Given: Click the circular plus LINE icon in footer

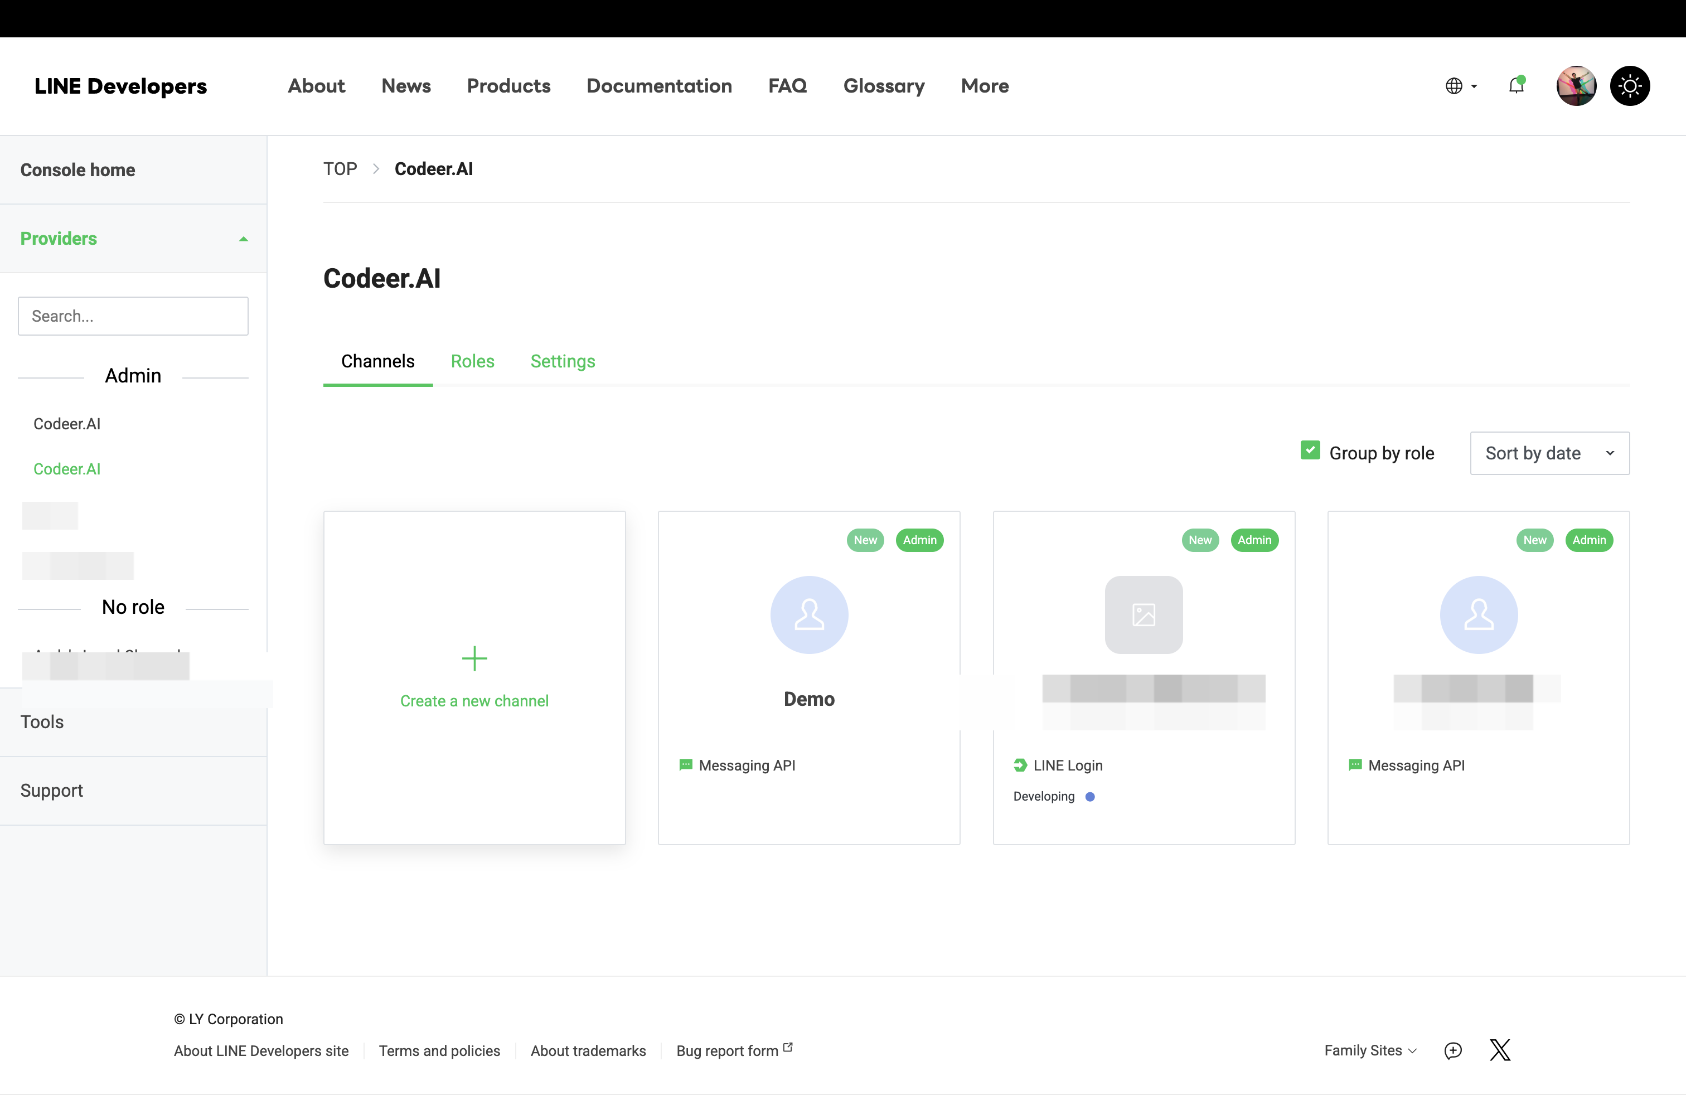Looking at the screenshot, I should (x=1453, y=1050).
